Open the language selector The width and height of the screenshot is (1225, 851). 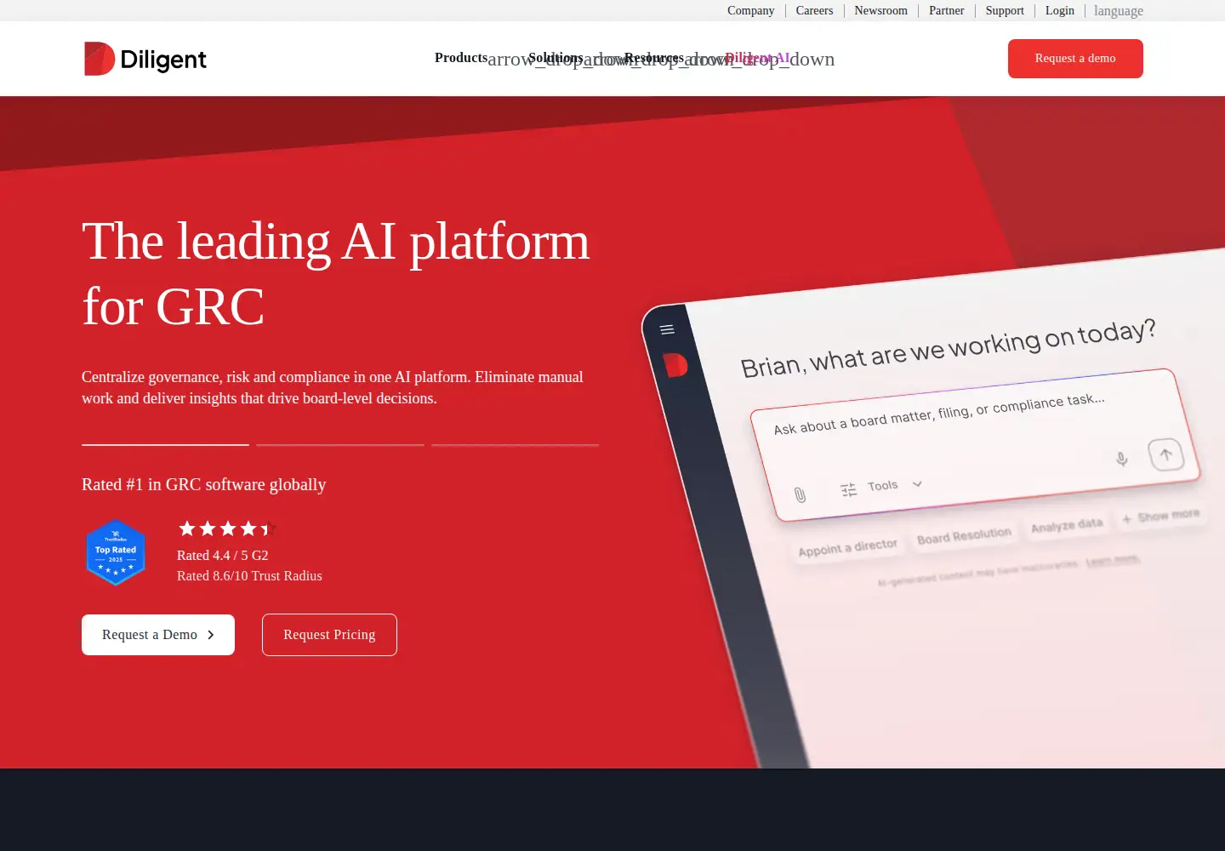[x=1119, y=10]
